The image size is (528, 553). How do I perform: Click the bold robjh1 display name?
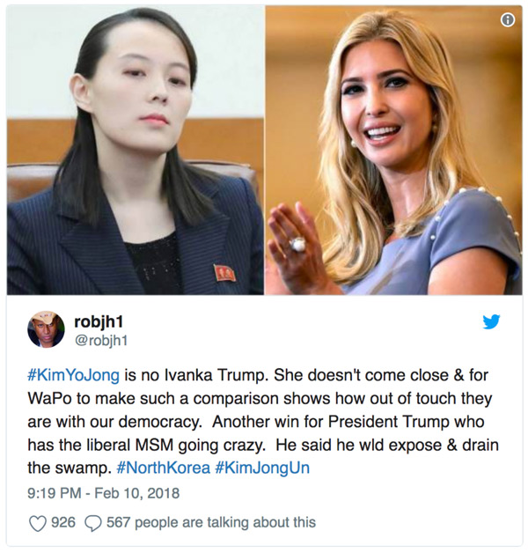99,321
